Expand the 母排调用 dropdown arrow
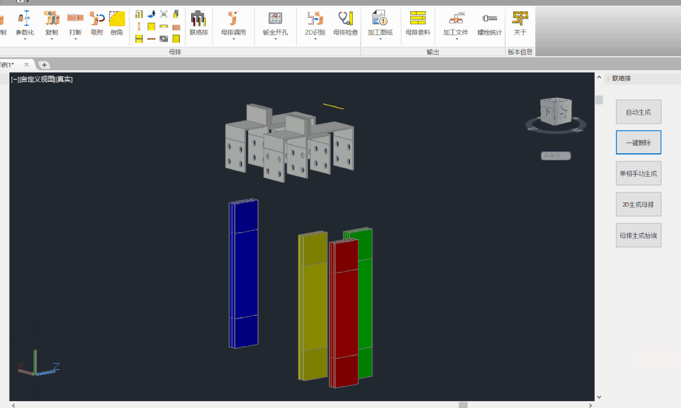Viewport: 681px width, 408px height. [x=234, y=39]
